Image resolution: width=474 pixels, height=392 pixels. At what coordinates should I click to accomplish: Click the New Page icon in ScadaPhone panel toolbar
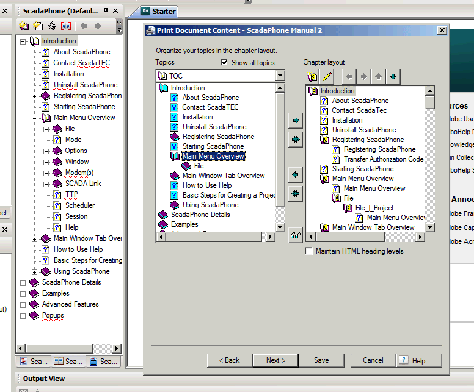[38, 26]
